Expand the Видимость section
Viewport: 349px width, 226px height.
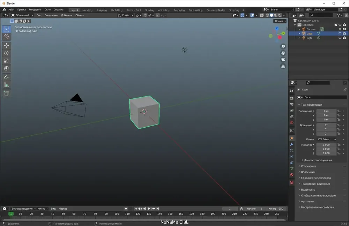[308, 190]
